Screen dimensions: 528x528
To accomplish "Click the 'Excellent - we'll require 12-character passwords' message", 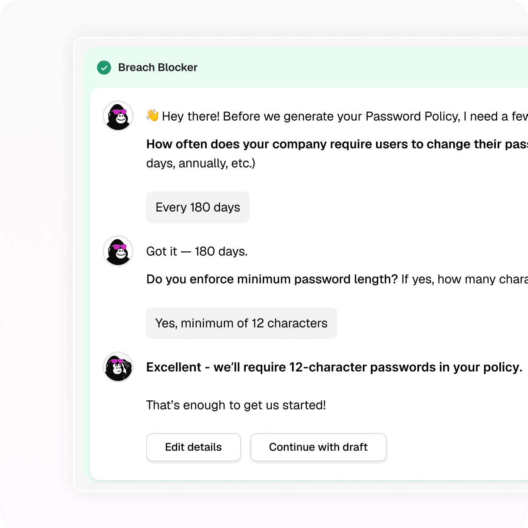I will tap(334, 367).
